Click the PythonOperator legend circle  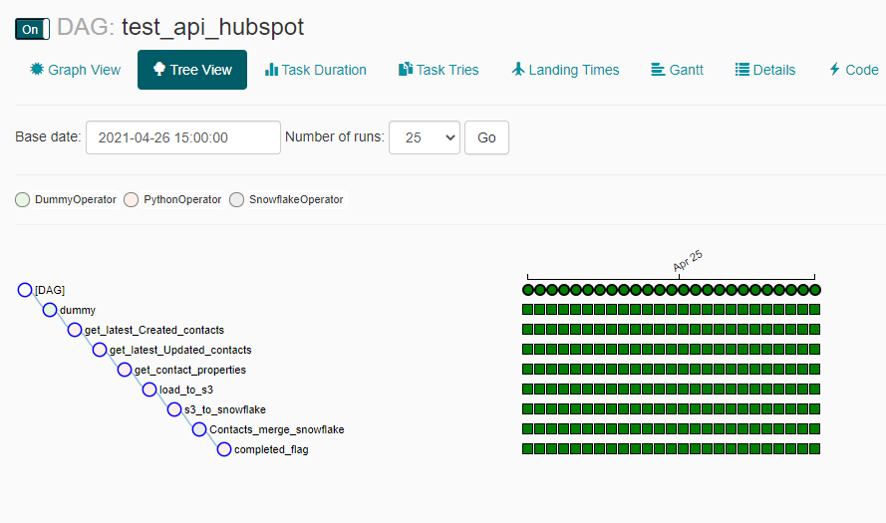(x=132, y=200)
